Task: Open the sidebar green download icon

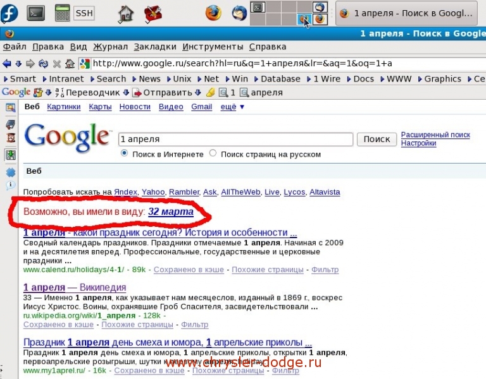Action: (x=11, y=155)
